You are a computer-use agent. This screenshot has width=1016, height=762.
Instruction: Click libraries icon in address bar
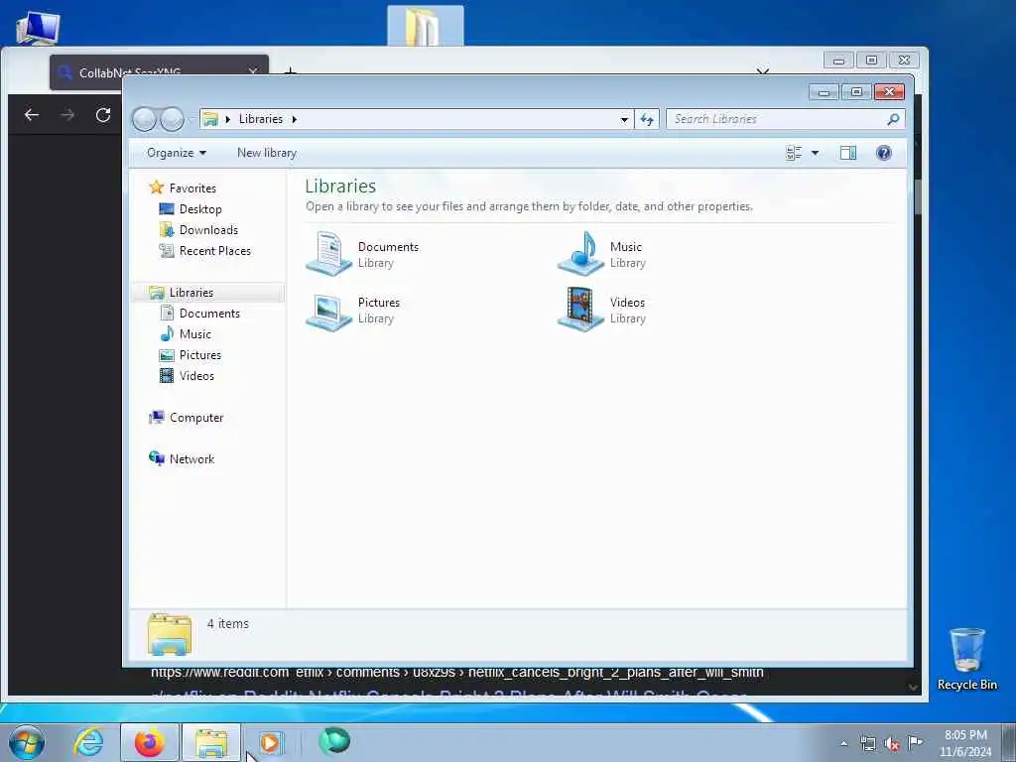210,119
